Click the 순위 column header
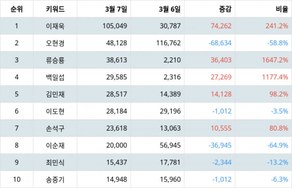292x188 pixels. pyautogui.click(x=16, y=9)
